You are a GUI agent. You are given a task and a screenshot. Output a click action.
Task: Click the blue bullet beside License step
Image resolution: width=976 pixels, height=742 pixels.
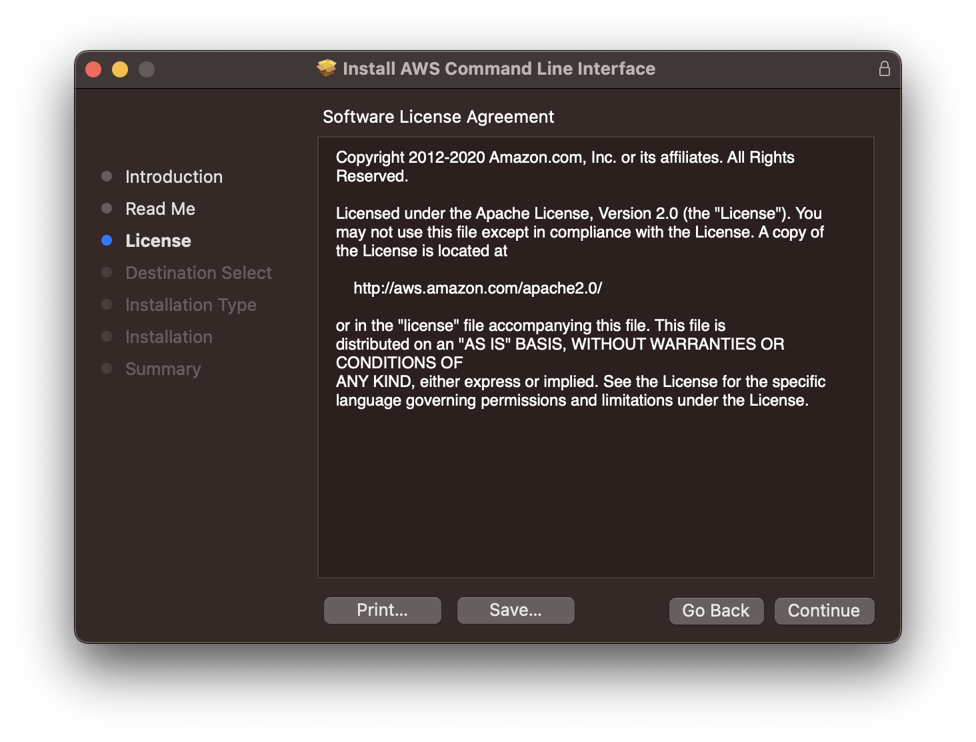107,240
